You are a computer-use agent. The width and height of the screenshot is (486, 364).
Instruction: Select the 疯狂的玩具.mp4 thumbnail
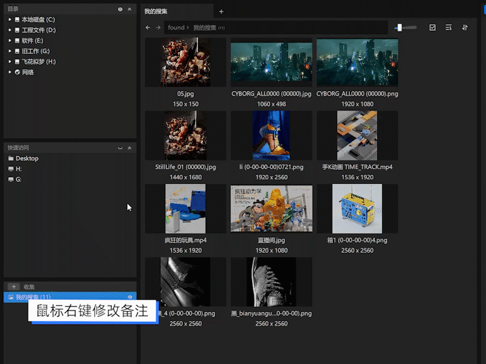pos(185,209)
